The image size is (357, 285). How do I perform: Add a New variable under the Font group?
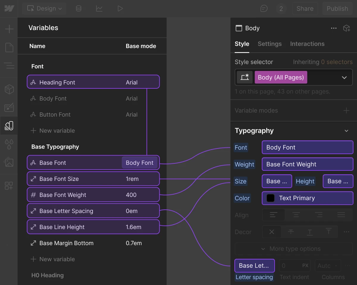pos(52,131)
